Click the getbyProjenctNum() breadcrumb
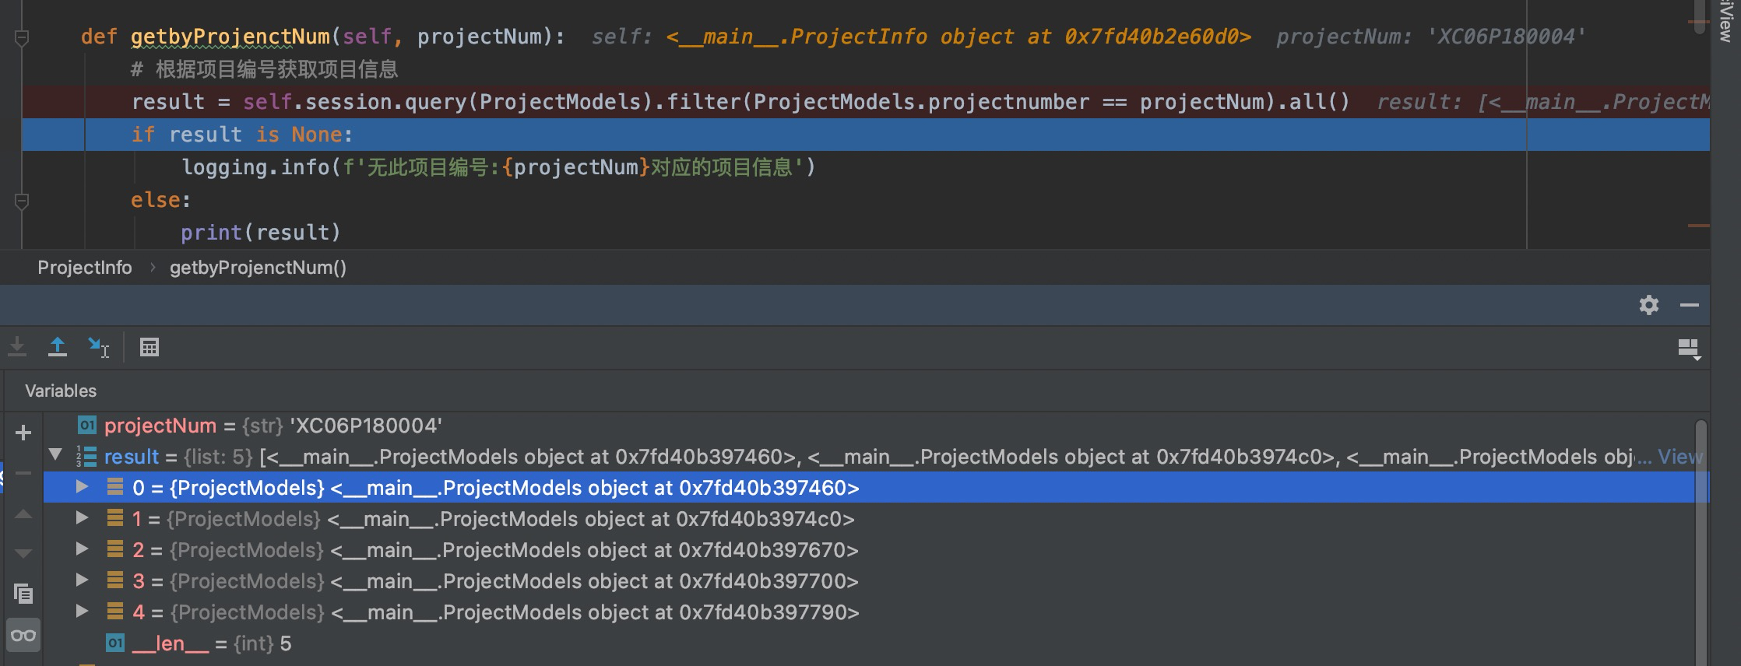Image resolution: width=1741 pixels, height=666 pixels. (x=258, y=268)
